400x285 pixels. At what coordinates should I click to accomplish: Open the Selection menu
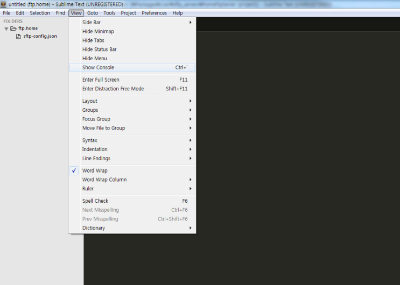click(40, 13)
